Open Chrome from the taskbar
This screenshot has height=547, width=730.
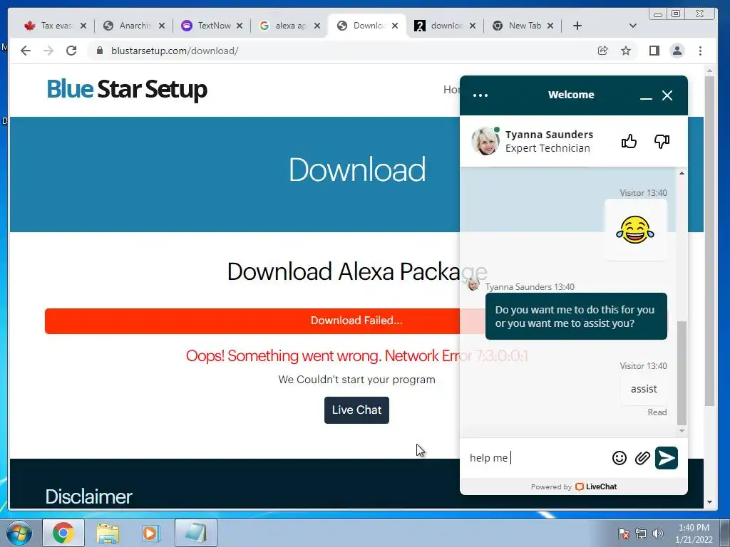tap(63, 533)
